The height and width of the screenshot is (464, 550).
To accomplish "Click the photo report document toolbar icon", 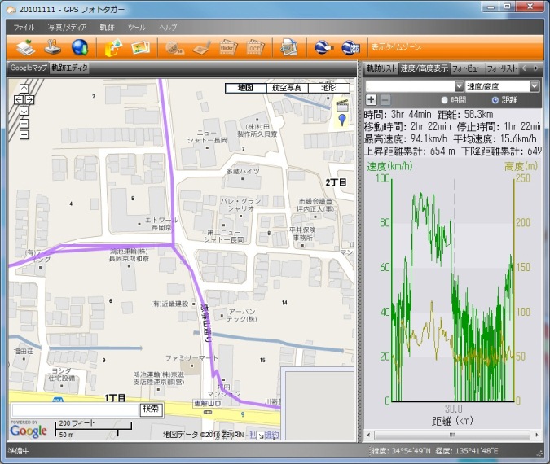I will 288,48.
